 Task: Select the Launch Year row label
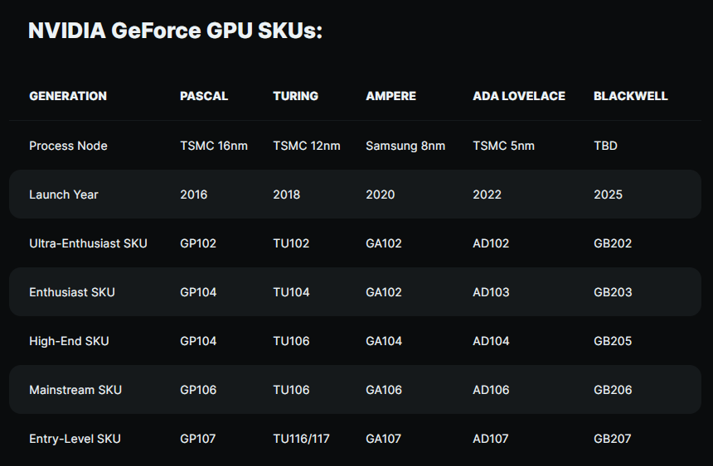[64, 195]
